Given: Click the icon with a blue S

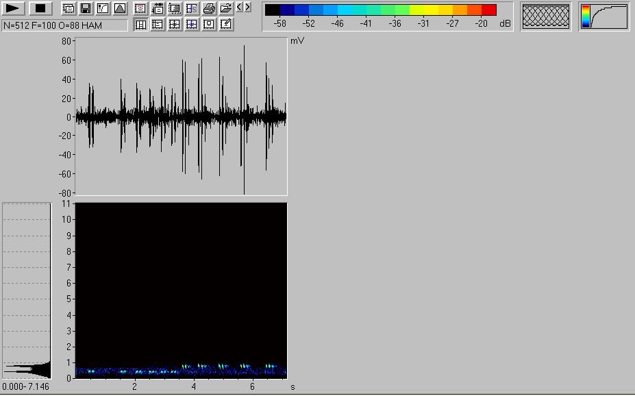Looking at the screenshot, I should click(x=192, y=9).
